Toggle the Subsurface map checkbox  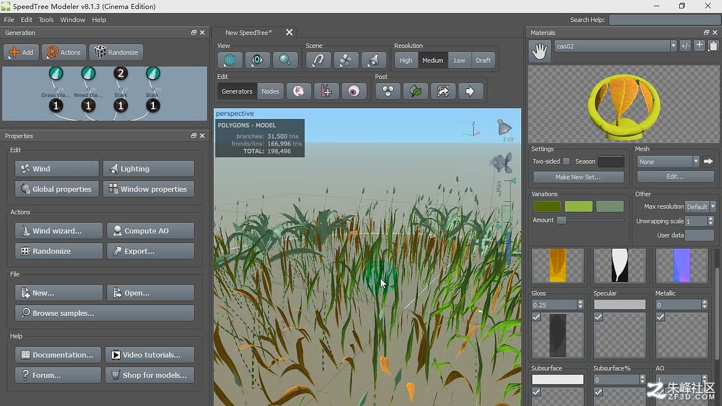tap(536, 392)
